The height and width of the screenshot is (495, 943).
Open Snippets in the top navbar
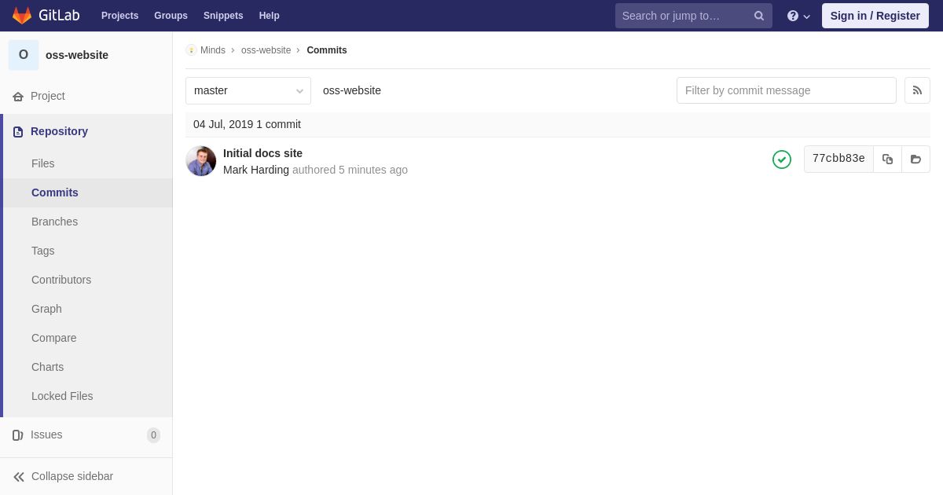pos(223,16)
